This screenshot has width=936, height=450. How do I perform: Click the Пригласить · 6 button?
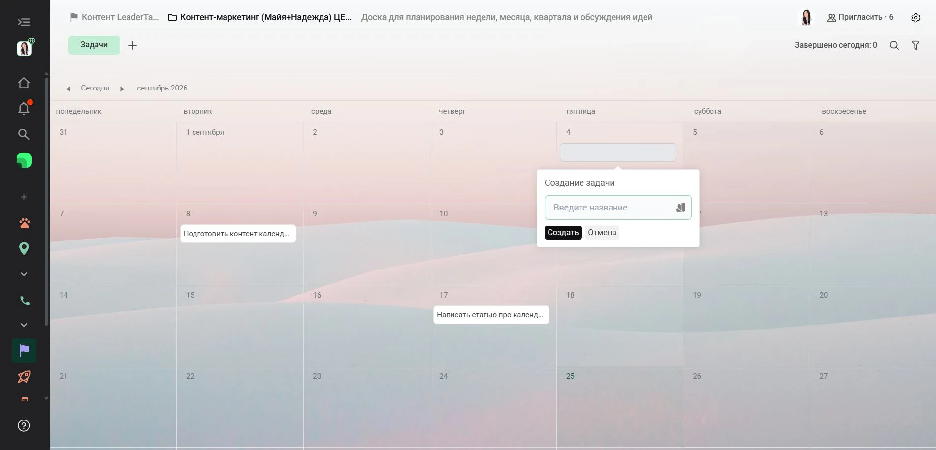860,17
